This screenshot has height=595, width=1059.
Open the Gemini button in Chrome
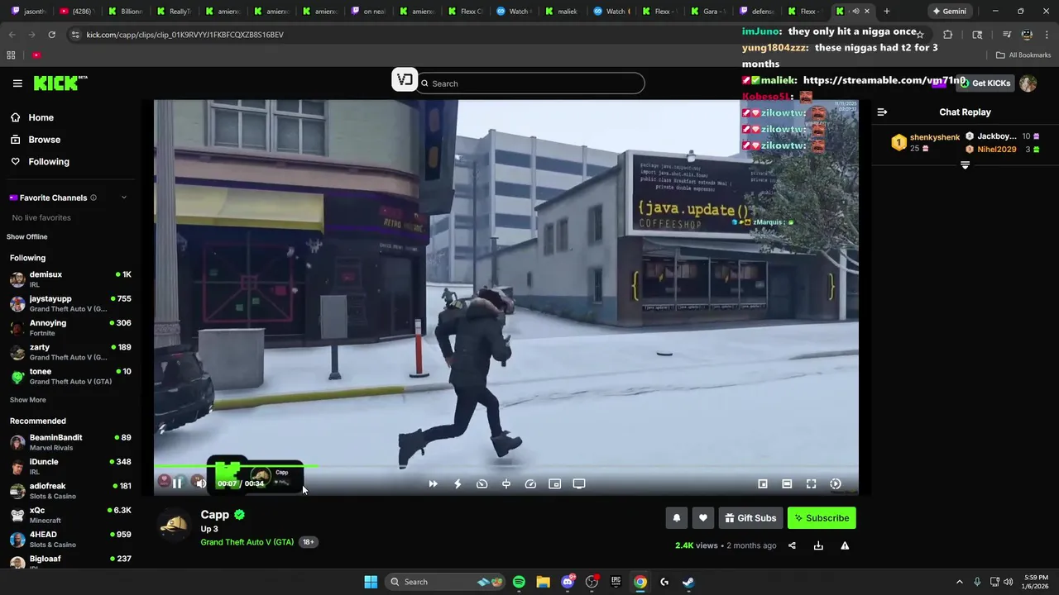tap(949, 12)
